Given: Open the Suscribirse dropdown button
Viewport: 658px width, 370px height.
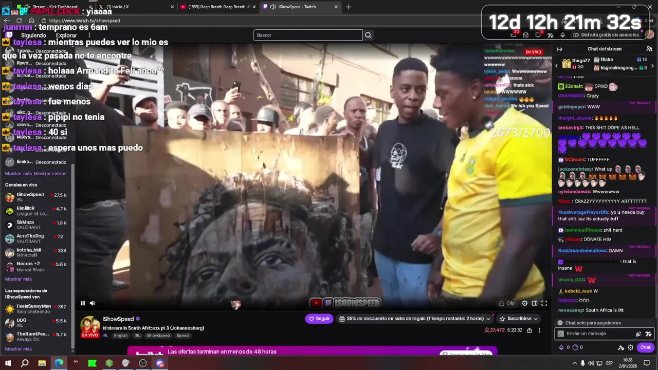Looking at the screenshot, I should [519, 319].
